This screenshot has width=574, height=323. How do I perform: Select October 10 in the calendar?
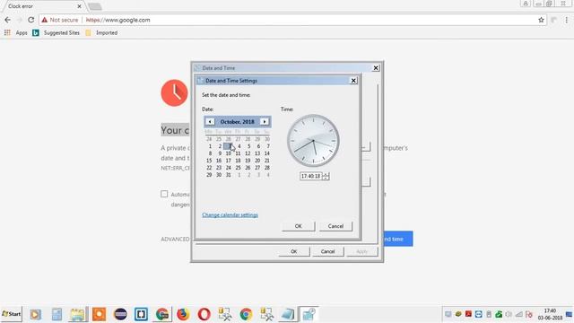click(228, 153)
